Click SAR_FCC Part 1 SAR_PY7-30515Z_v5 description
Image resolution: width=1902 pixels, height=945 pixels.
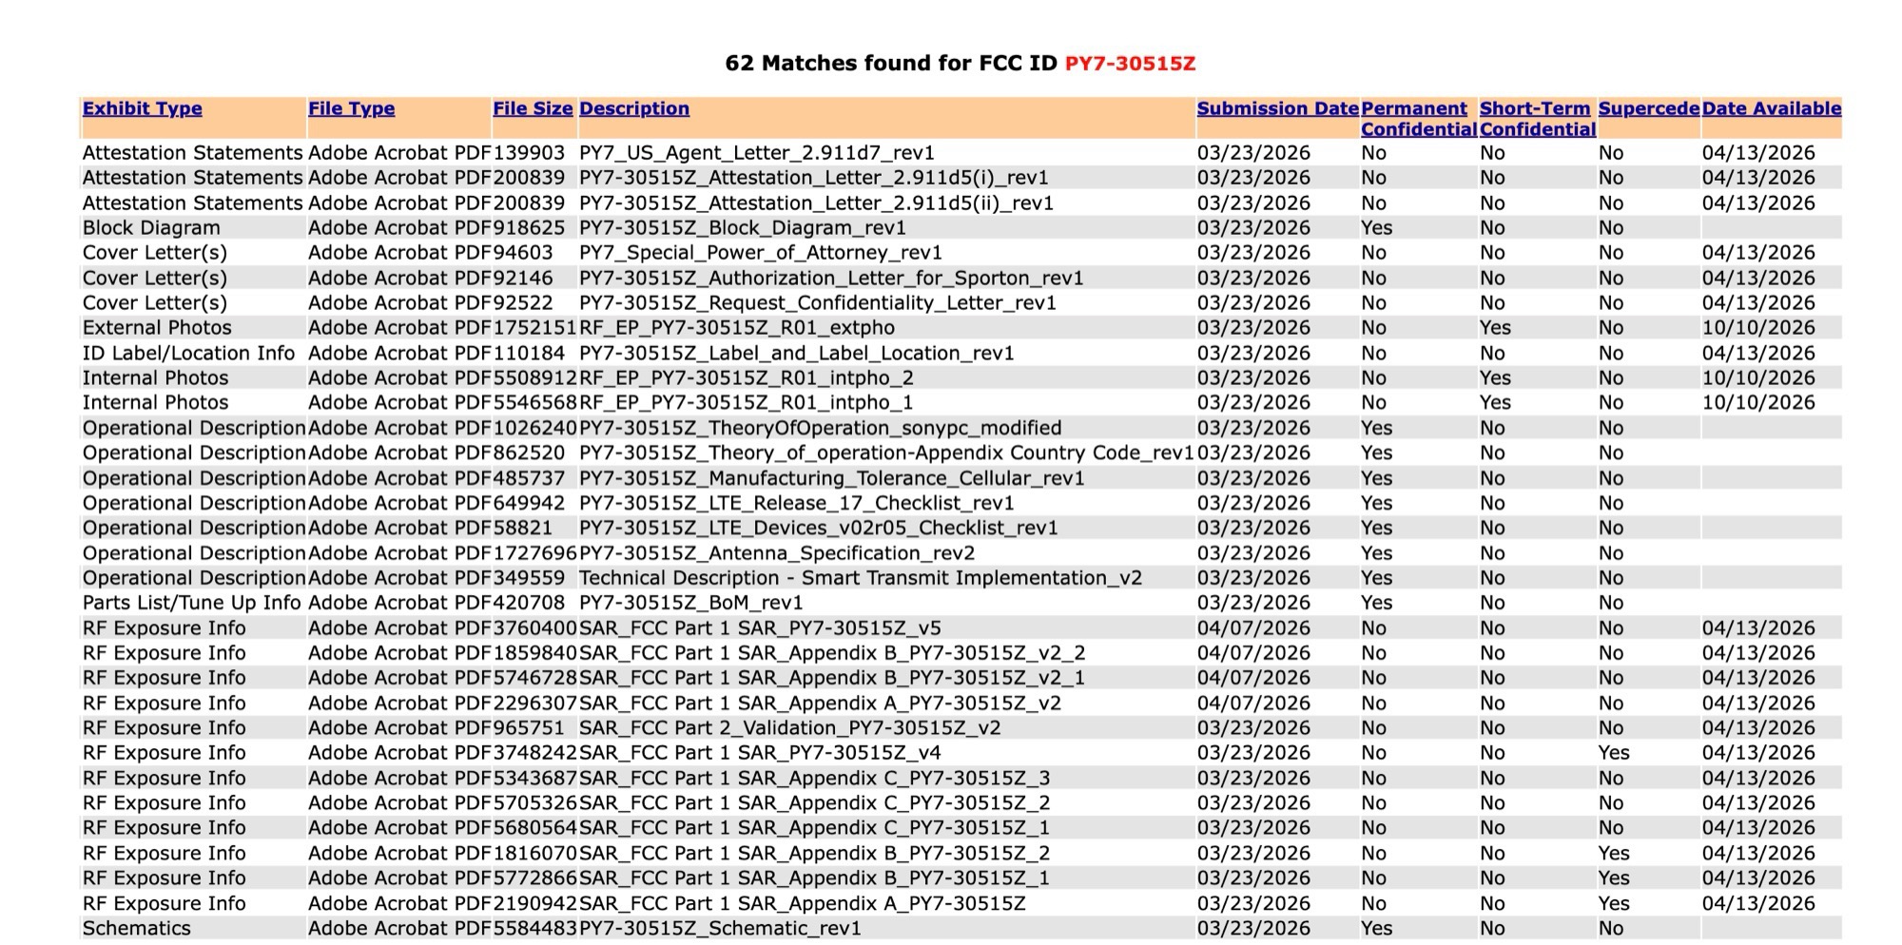pyautogui.click(x=760, y=628)
